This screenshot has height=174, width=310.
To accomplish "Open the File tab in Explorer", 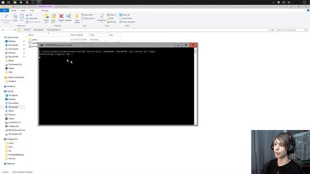I will coord(4,11).
